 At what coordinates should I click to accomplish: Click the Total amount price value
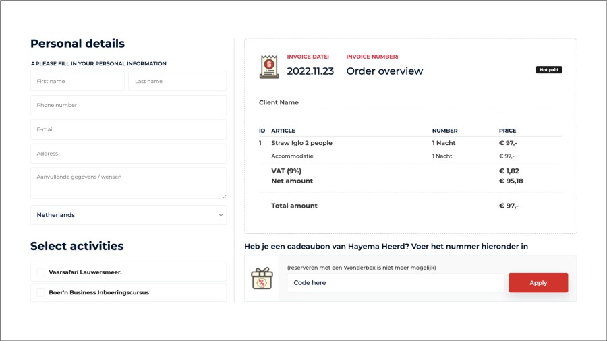[508, 206]
